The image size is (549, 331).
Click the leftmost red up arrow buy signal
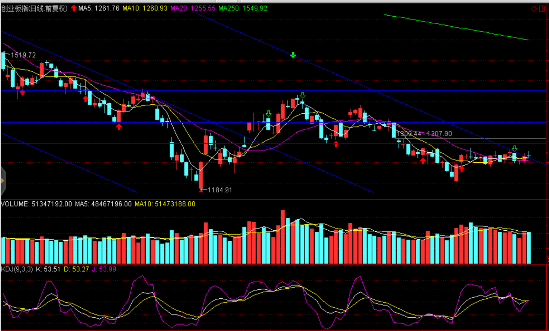[23, 92]
